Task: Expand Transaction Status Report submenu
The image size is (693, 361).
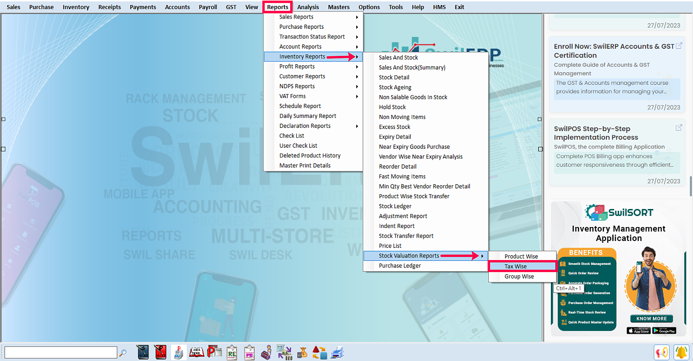Action: tap(313, 37)
